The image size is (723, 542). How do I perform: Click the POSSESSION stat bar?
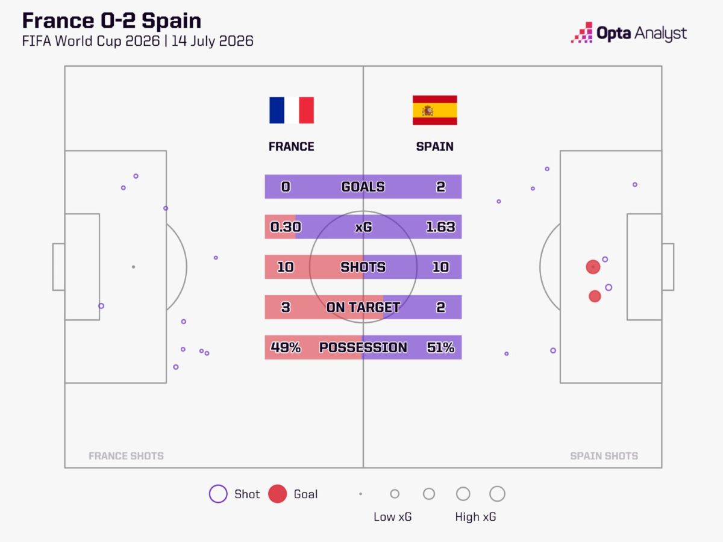coord(363,347)
